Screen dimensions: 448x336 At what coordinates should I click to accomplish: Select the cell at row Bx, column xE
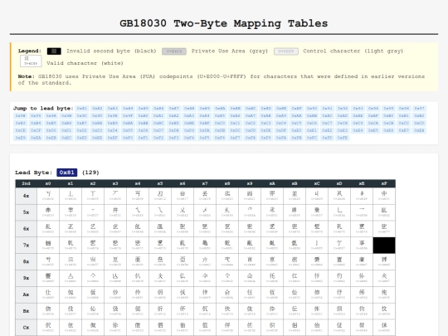[362, 311]
